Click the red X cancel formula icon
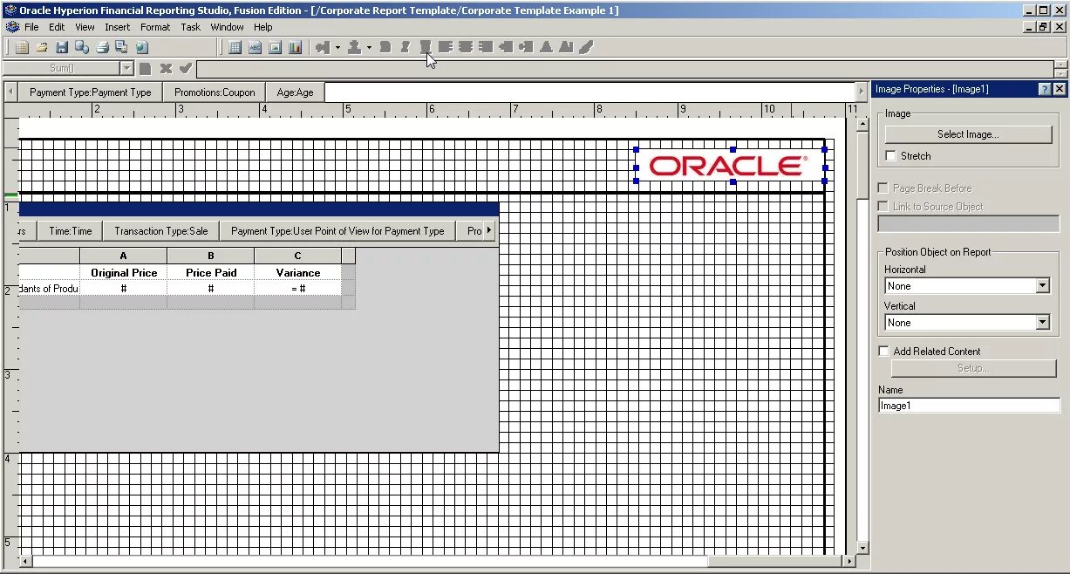 pyautogui.click(x=166, y=68)
